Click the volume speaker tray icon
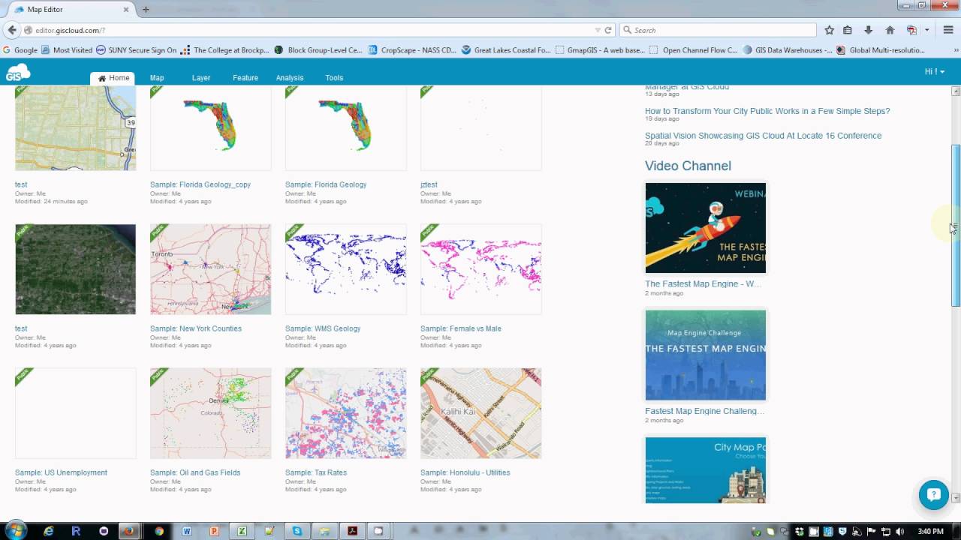The image size is (961, 540). point(899,532)
